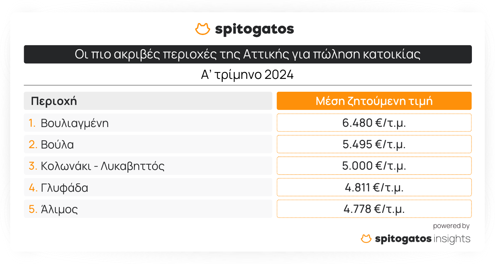495x264 pixels.
Task: Select the Γλυφάδα row
Action: 148,188
